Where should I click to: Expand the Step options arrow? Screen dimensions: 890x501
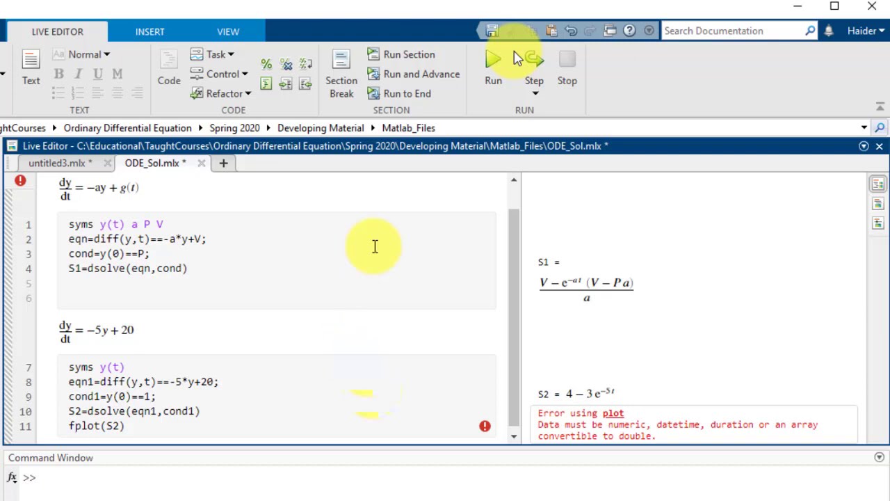pos(535,94)
